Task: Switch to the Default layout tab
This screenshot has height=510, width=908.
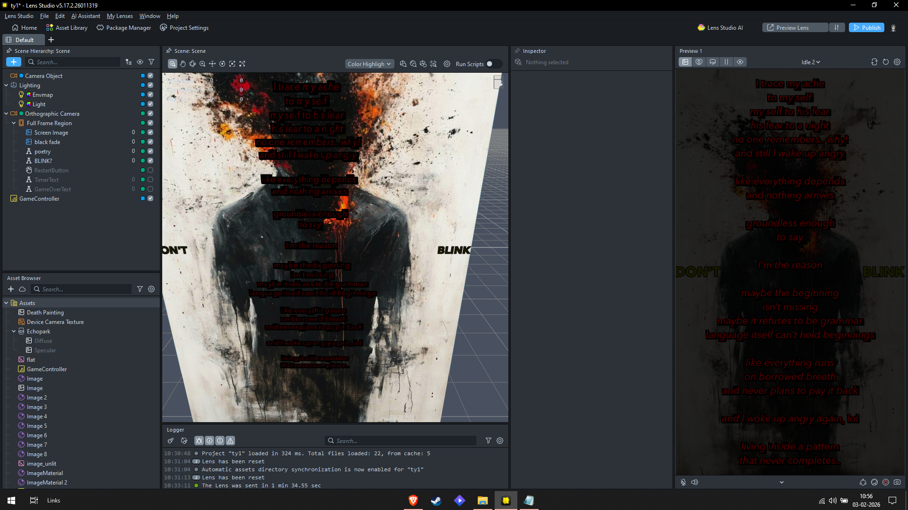Action: (24, 40)
